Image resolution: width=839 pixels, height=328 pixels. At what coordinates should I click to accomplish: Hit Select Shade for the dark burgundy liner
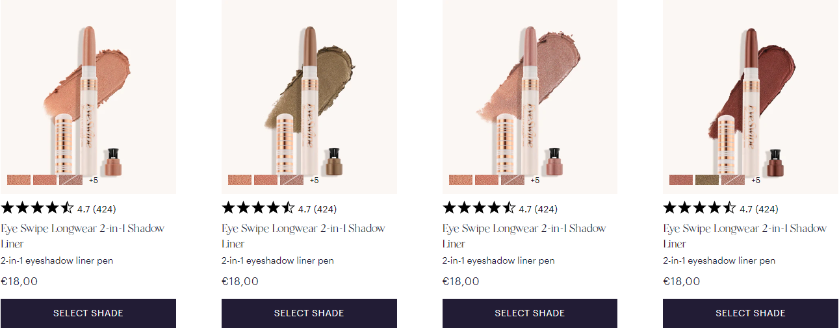pyautogui.click(x=750, y=313)
